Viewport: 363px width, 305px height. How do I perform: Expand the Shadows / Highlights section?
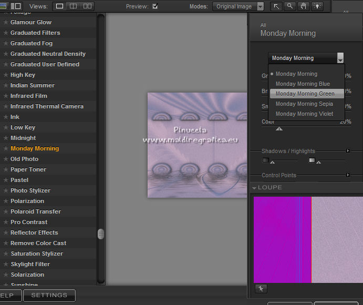coord(348,151)
